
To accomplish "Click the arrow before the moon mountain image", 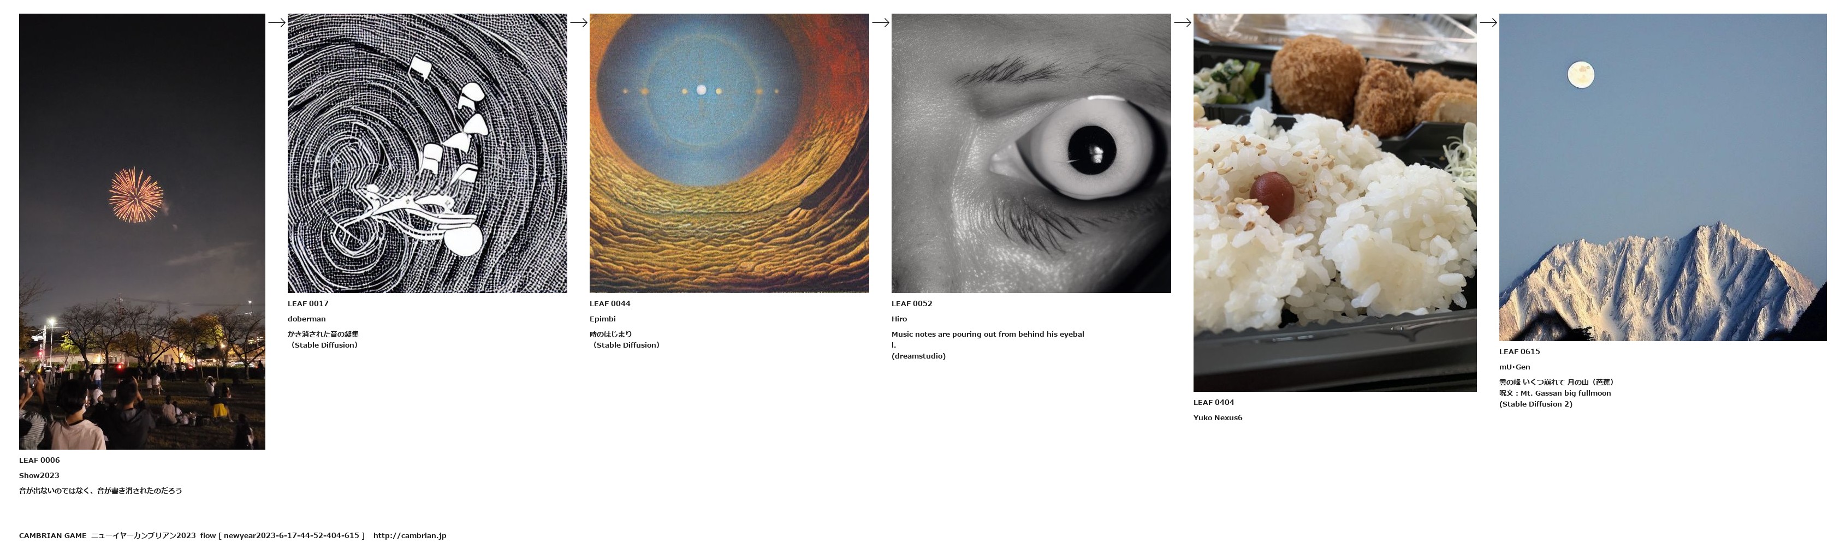I will click(x=1488, y=23).
